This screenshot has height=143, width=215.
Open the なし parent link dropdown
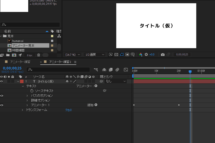(115, 81)
